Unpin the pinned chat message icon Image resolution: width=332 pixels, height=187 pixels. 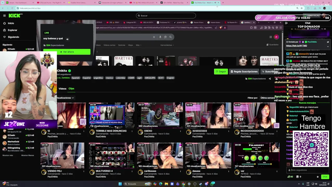click(328, 42)
